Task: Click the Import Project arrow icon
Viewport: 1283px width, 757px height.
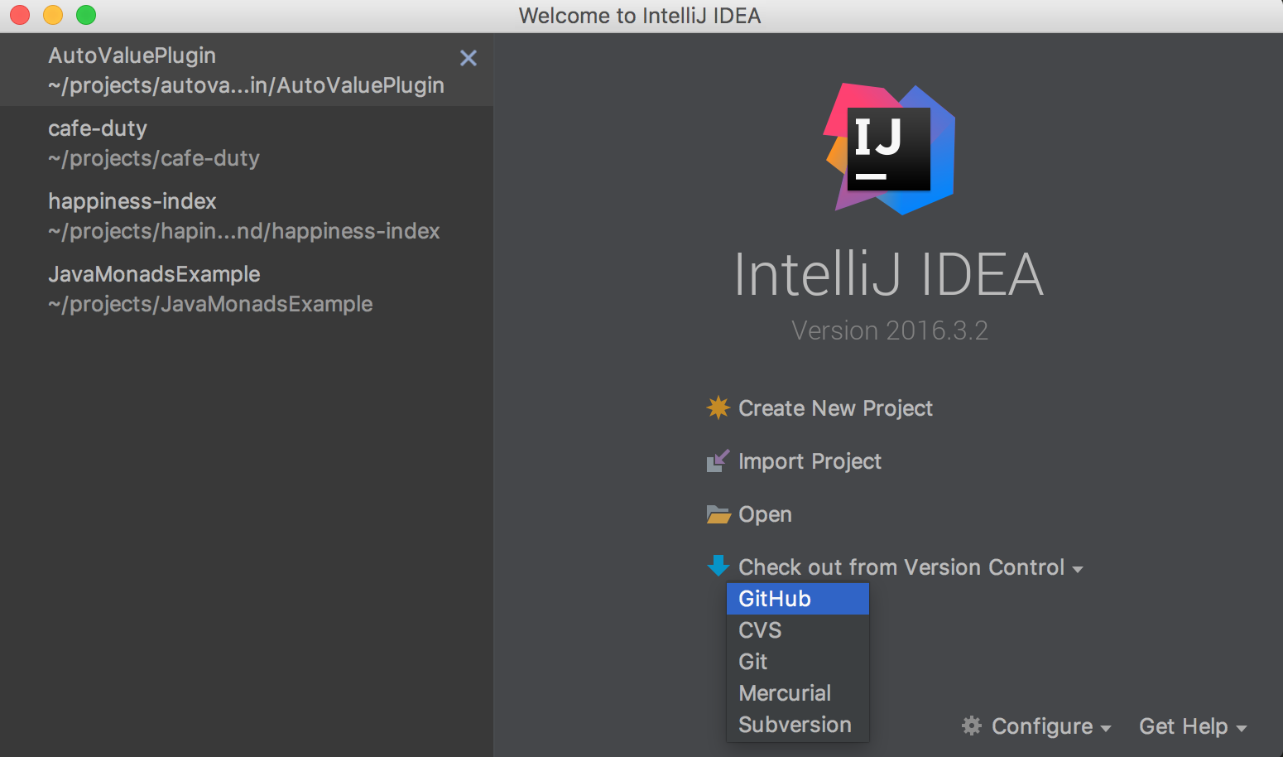Action: click(718, 460)
